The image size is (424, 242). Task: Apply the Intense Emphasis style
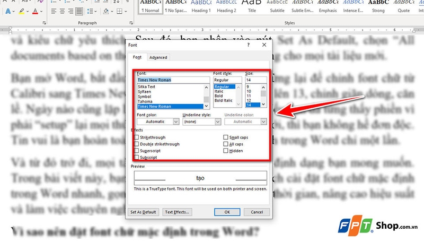click(353, 6)
